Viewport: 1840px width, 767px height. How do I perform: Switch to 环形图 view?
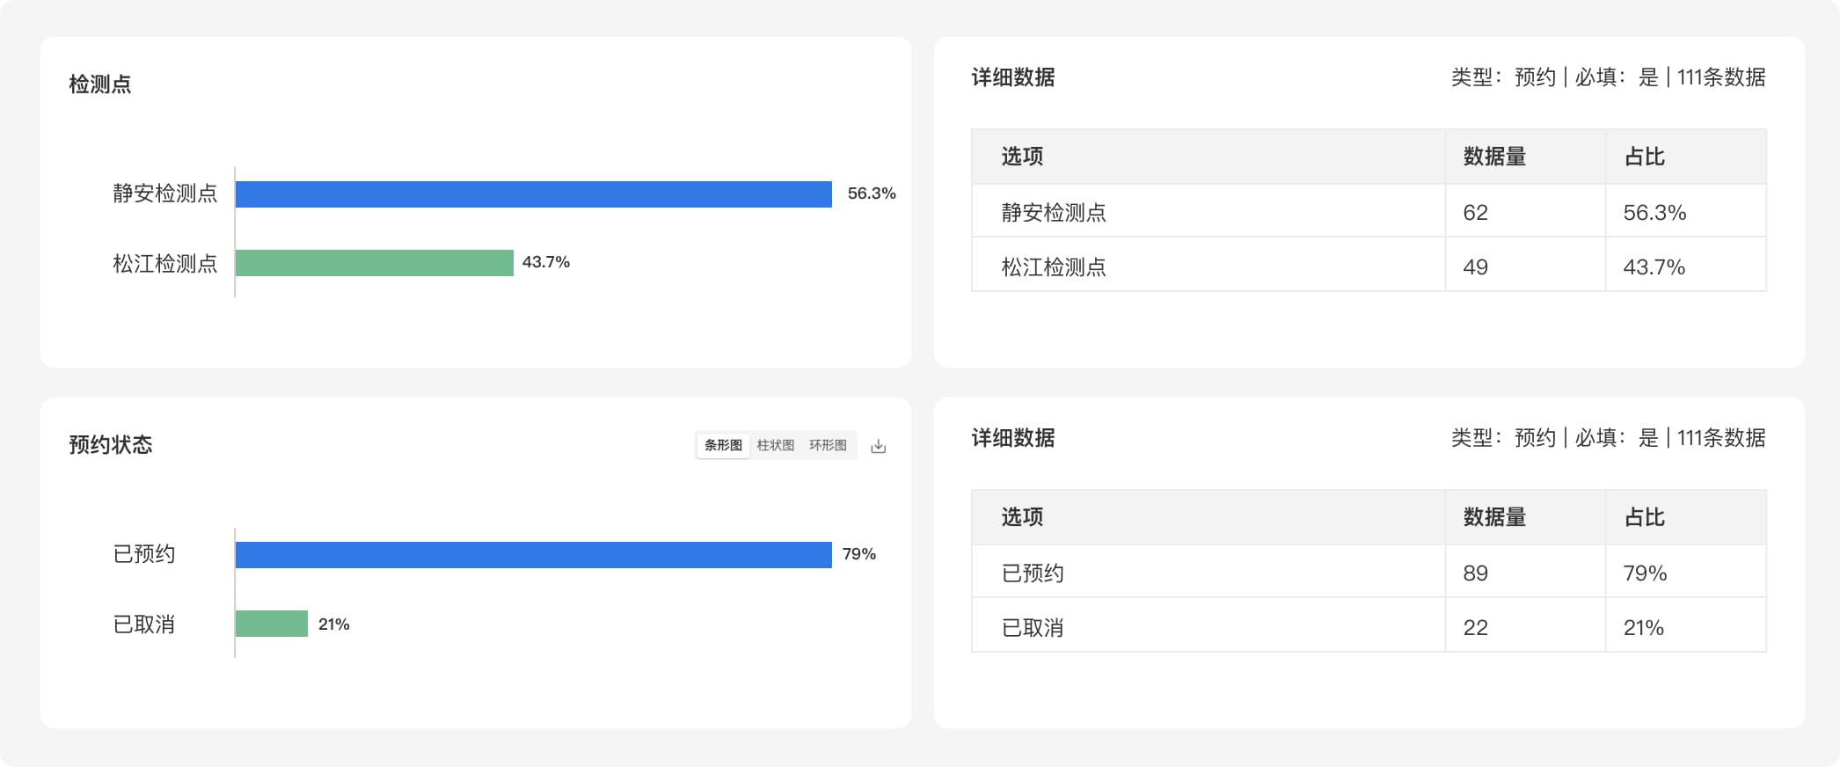tap(828, 445)
